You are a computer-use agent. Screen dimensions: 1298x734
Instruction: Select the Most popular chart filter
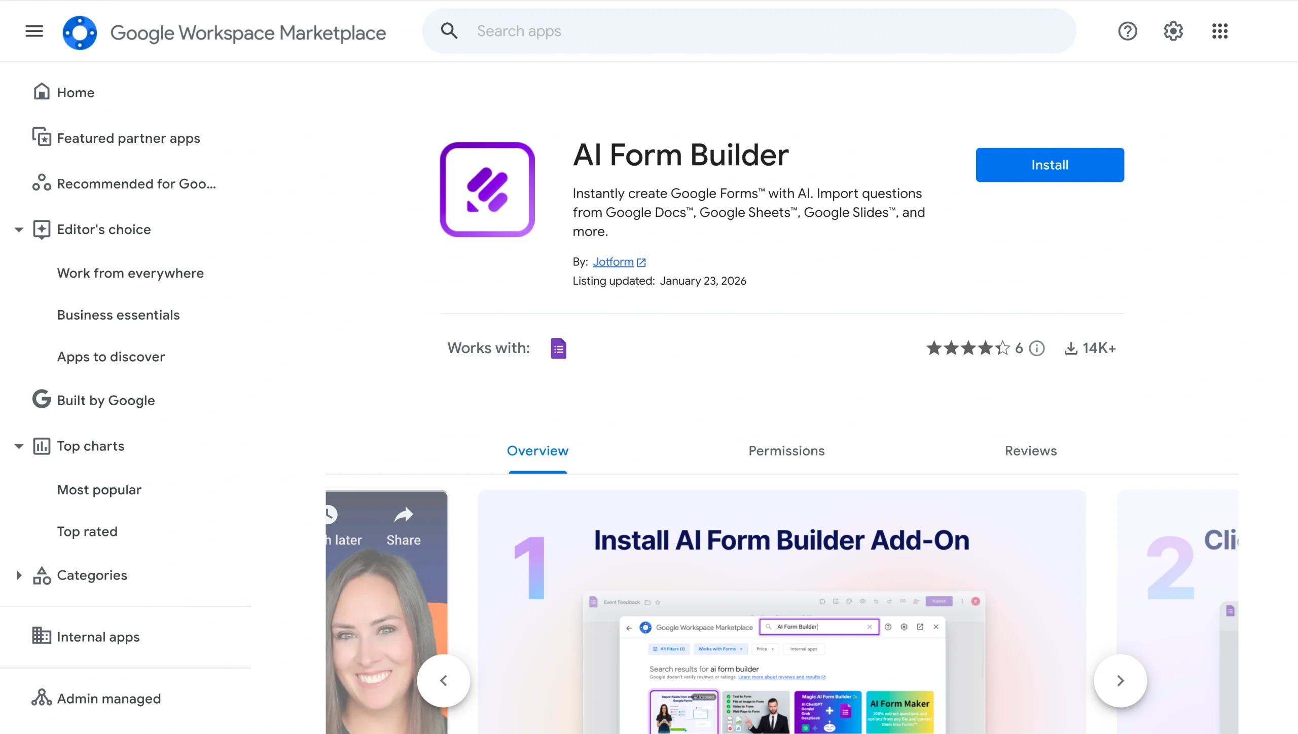pyautogui.click(x=99, y=490)
